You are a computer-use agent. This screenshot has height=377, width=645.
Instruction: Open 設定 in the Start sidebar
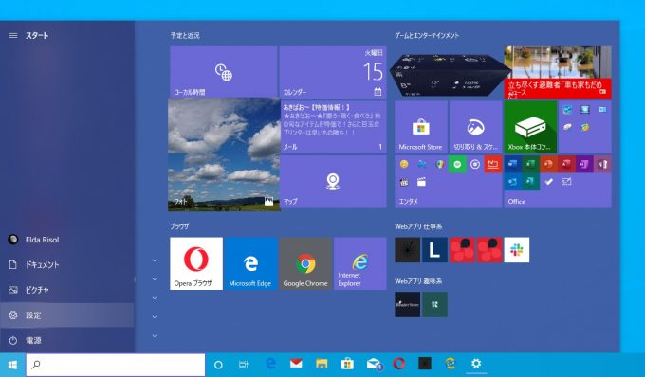[67, 315]
